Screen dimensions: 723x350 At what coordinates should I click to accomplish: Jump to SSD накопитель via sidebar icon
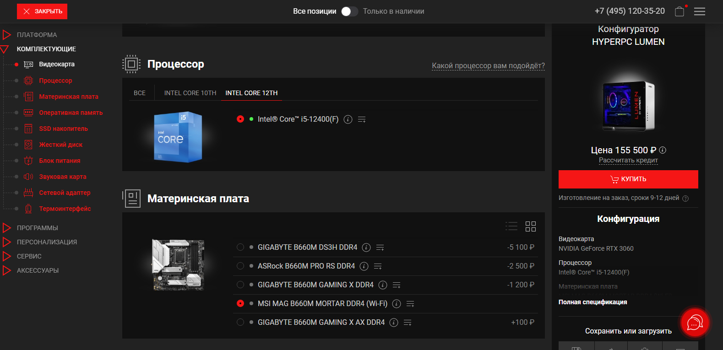point(28,129)
